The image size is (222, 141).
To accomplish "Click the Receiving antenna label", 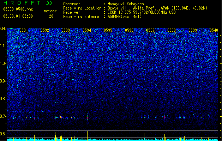I will pos(81,17).
